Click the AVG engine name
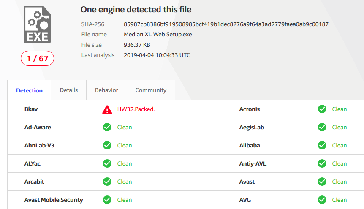 [x=245, y=200]
